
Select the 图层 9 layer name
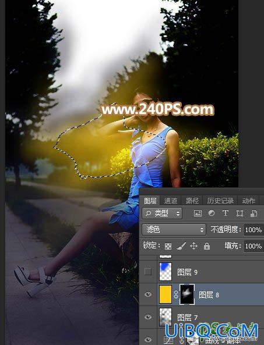click(188, 272)
